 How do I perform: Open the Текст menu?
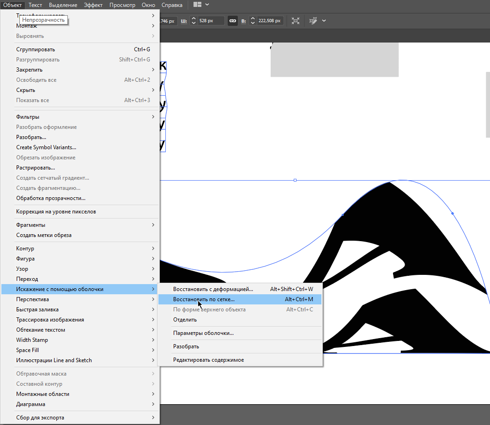(x=35, y=5)
